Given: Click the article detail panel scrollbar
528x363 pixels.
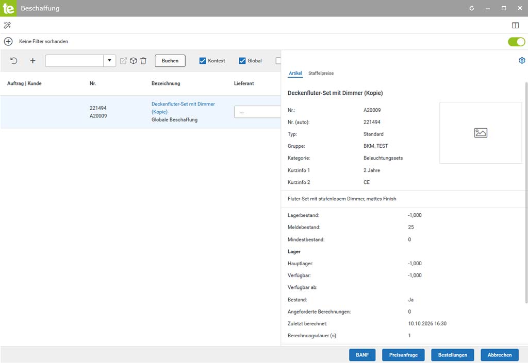Looking at the screenshot, I should click(526, 193).
